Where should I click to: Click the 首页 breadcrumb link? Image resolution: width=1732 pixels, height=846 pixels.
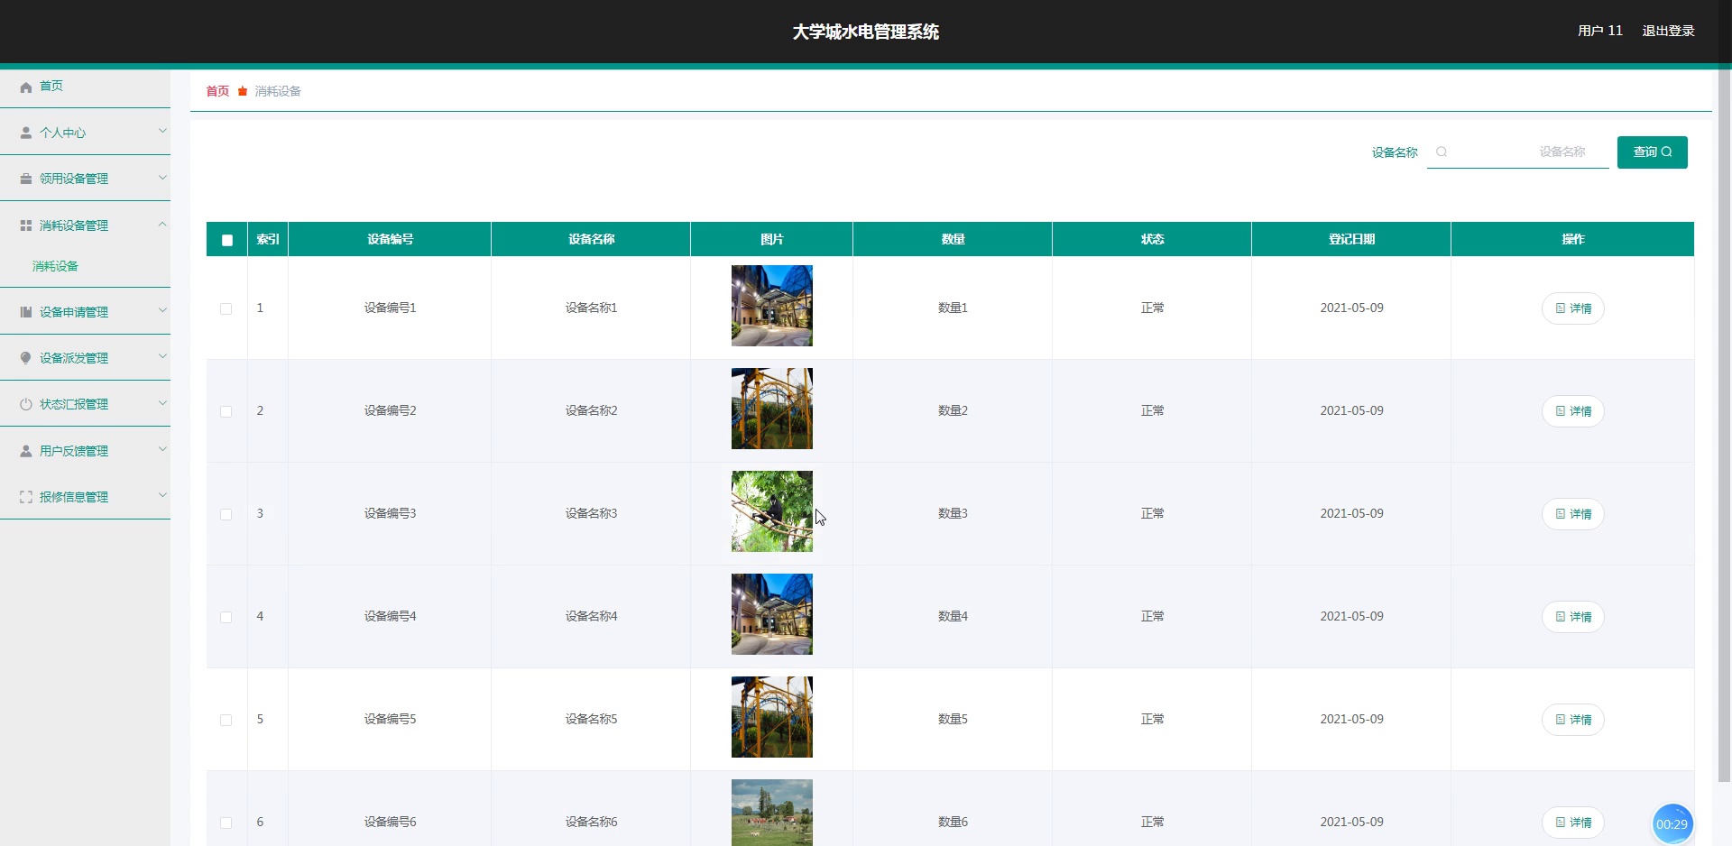(x=217, y=91)
